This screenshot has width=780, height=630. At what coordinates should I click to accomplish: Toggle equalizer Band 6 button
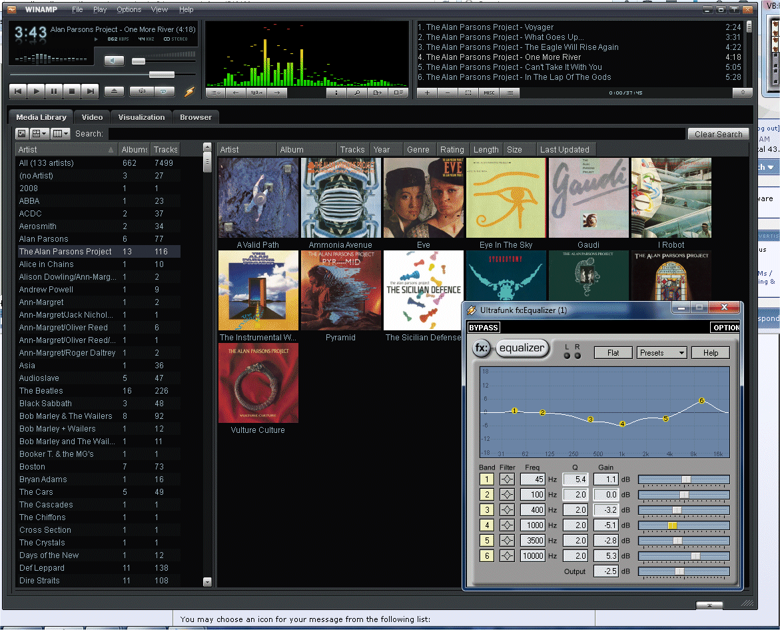pyautogui.click(x=486, y=556)
